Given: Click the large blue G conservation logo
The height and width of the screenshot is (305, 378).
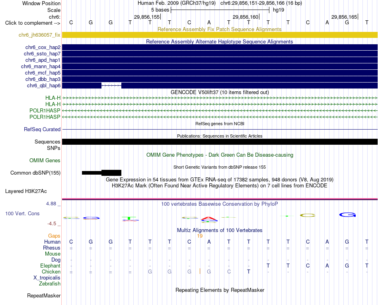Looking at the screenshot, I should point(347,214).
